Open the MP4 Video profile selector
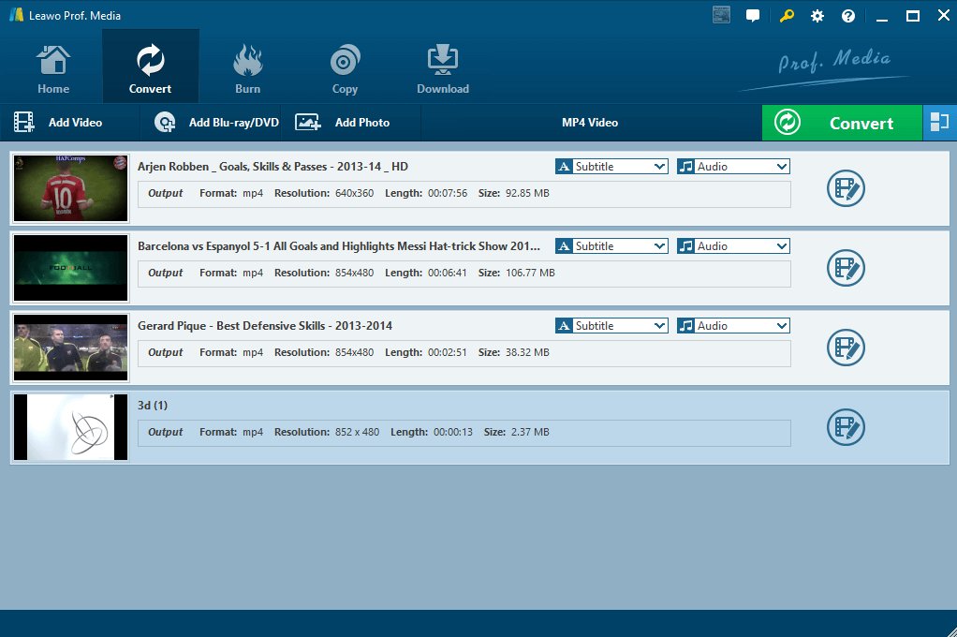 tap(590, 122)
